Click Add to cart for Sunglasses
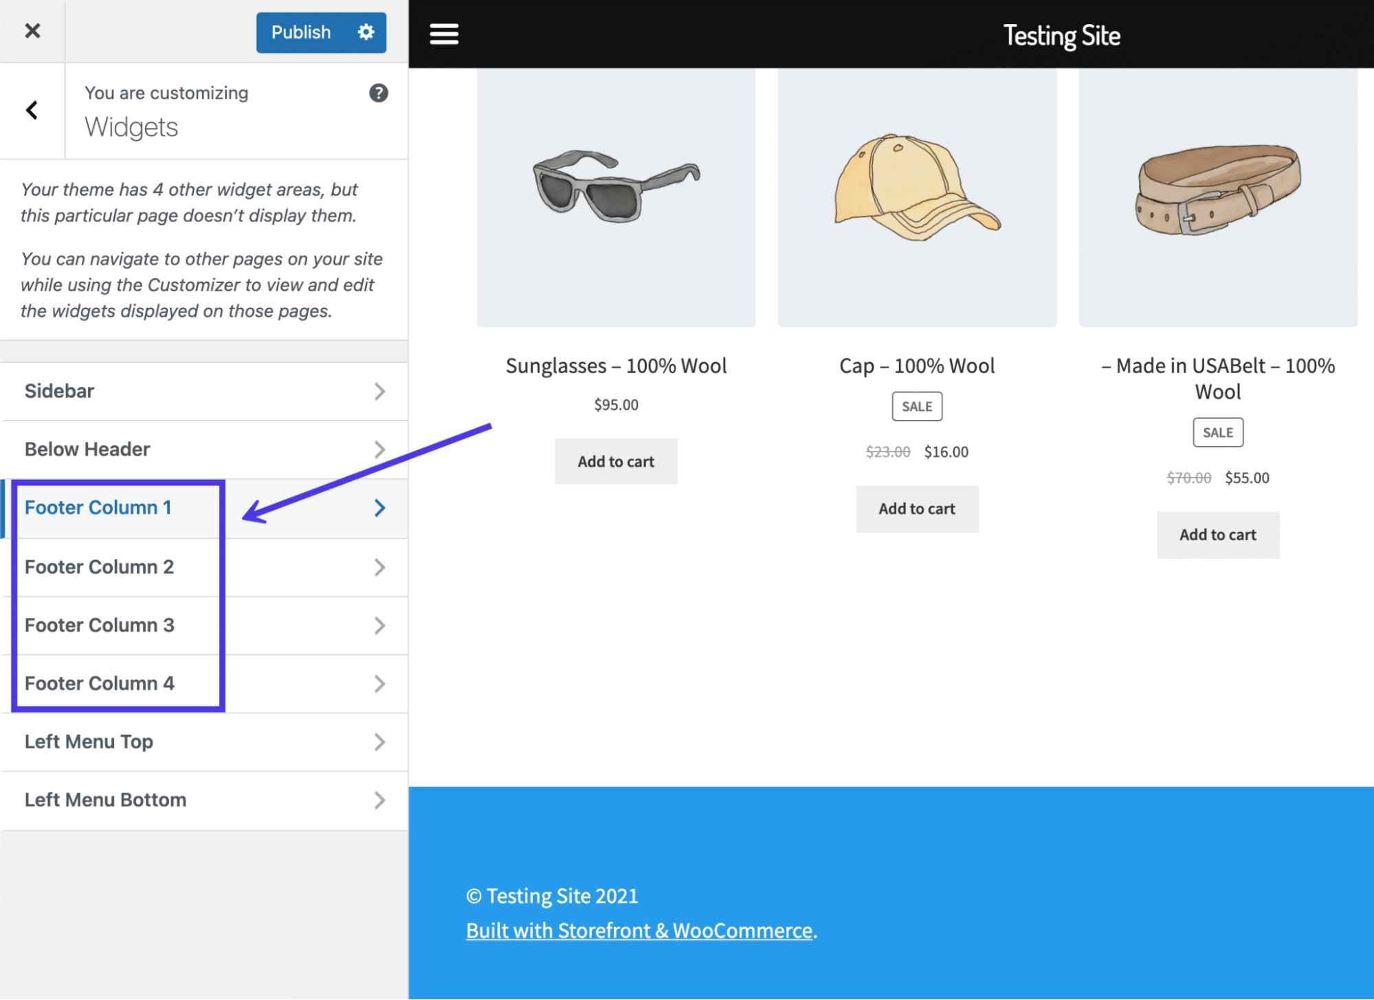Screen dimensions: 1374x1000 pyautogui.click(x=616, y=461)
